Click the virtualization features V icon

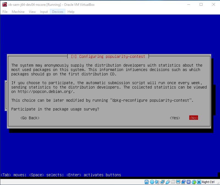pyautogui.click(x=189, y=182)
